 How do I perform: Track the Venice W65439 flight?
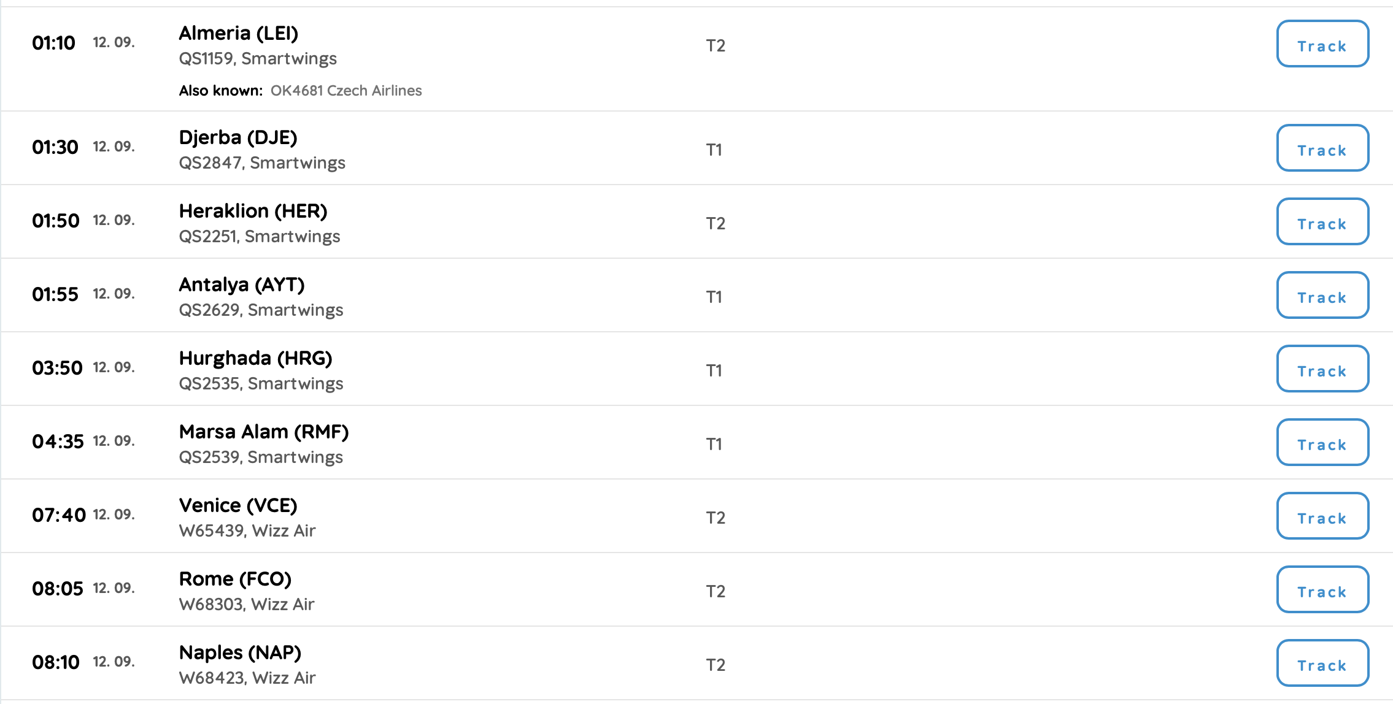click(1322, 516)
